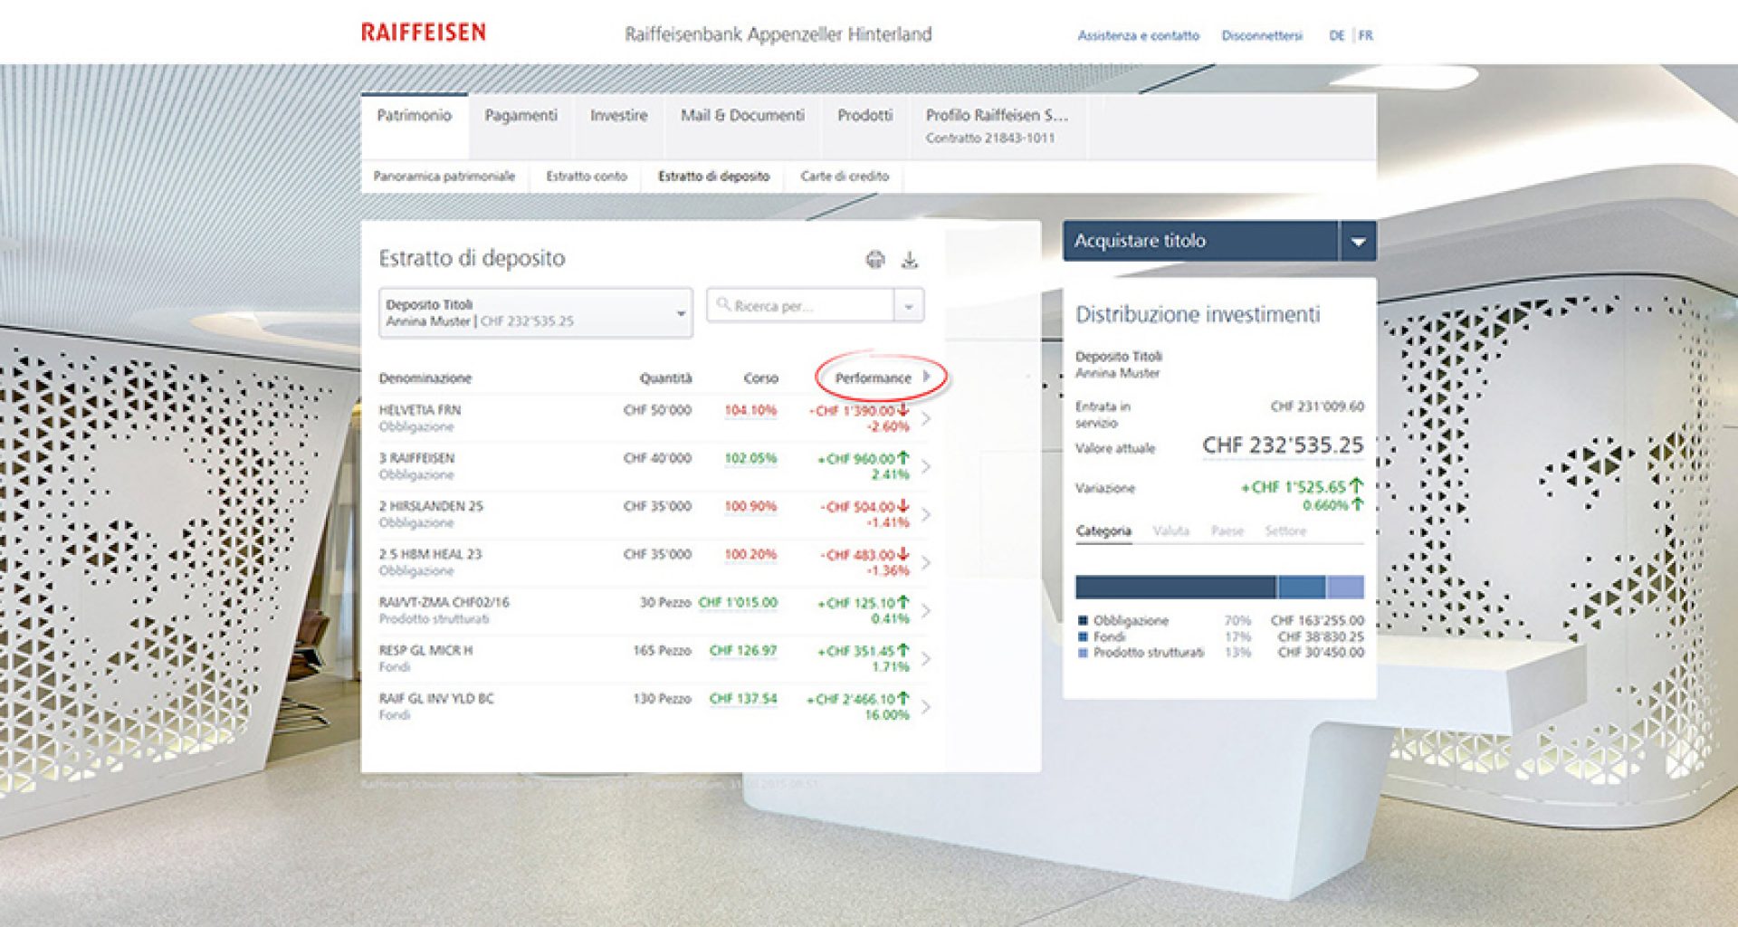Image resolution: width=1738 pixels, height=927 pixels.
Task: Open details chevron for RESP GL MICR H
Action: (926, 658)
